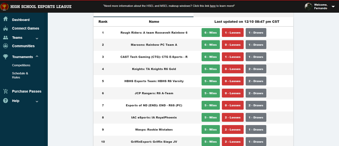Open the Teams sidebar item

(x=17, y=37)
